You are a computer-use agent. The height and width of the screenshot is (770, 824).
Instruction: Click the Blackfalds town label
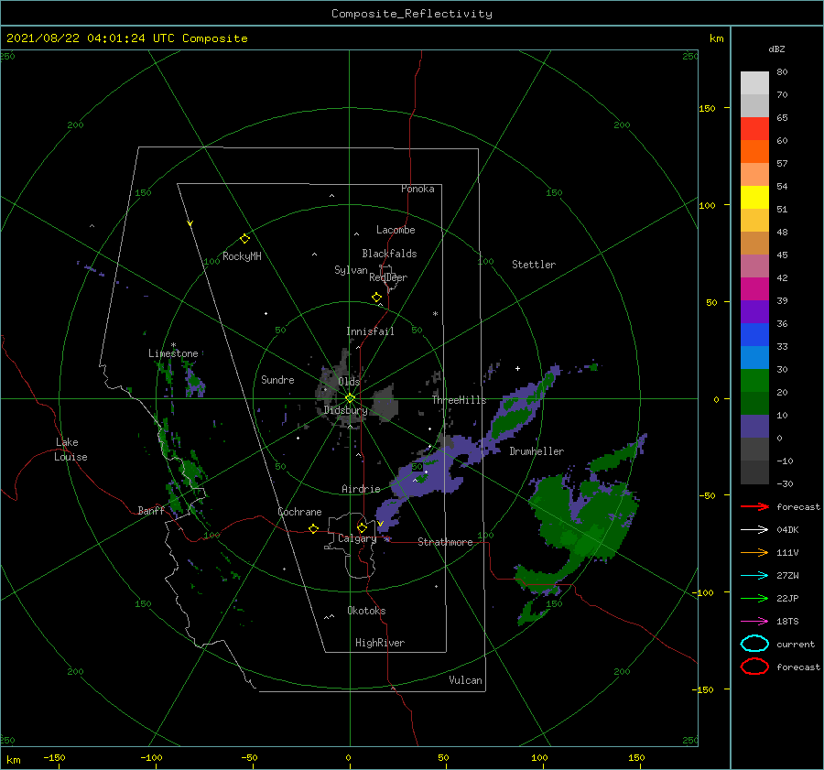click(x=389, y=254)
